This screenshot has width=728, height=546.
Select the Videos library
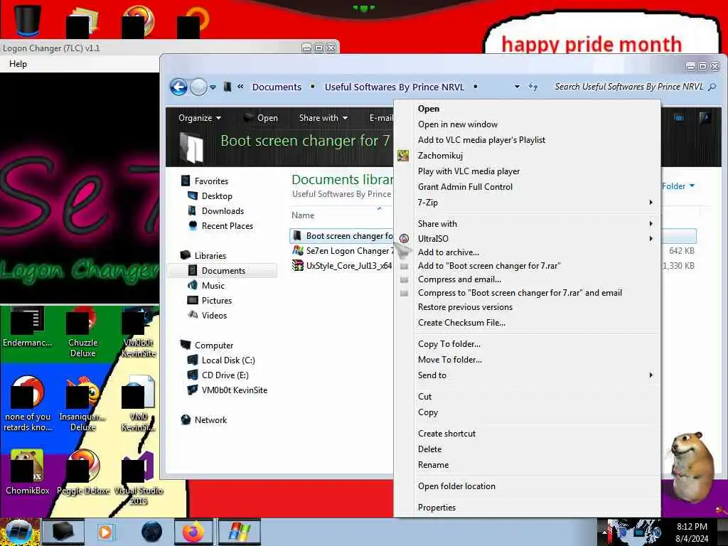point(207,315)
